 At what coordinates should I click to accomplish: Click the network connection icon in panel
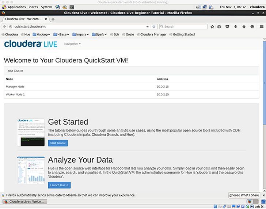pos(205,7)
